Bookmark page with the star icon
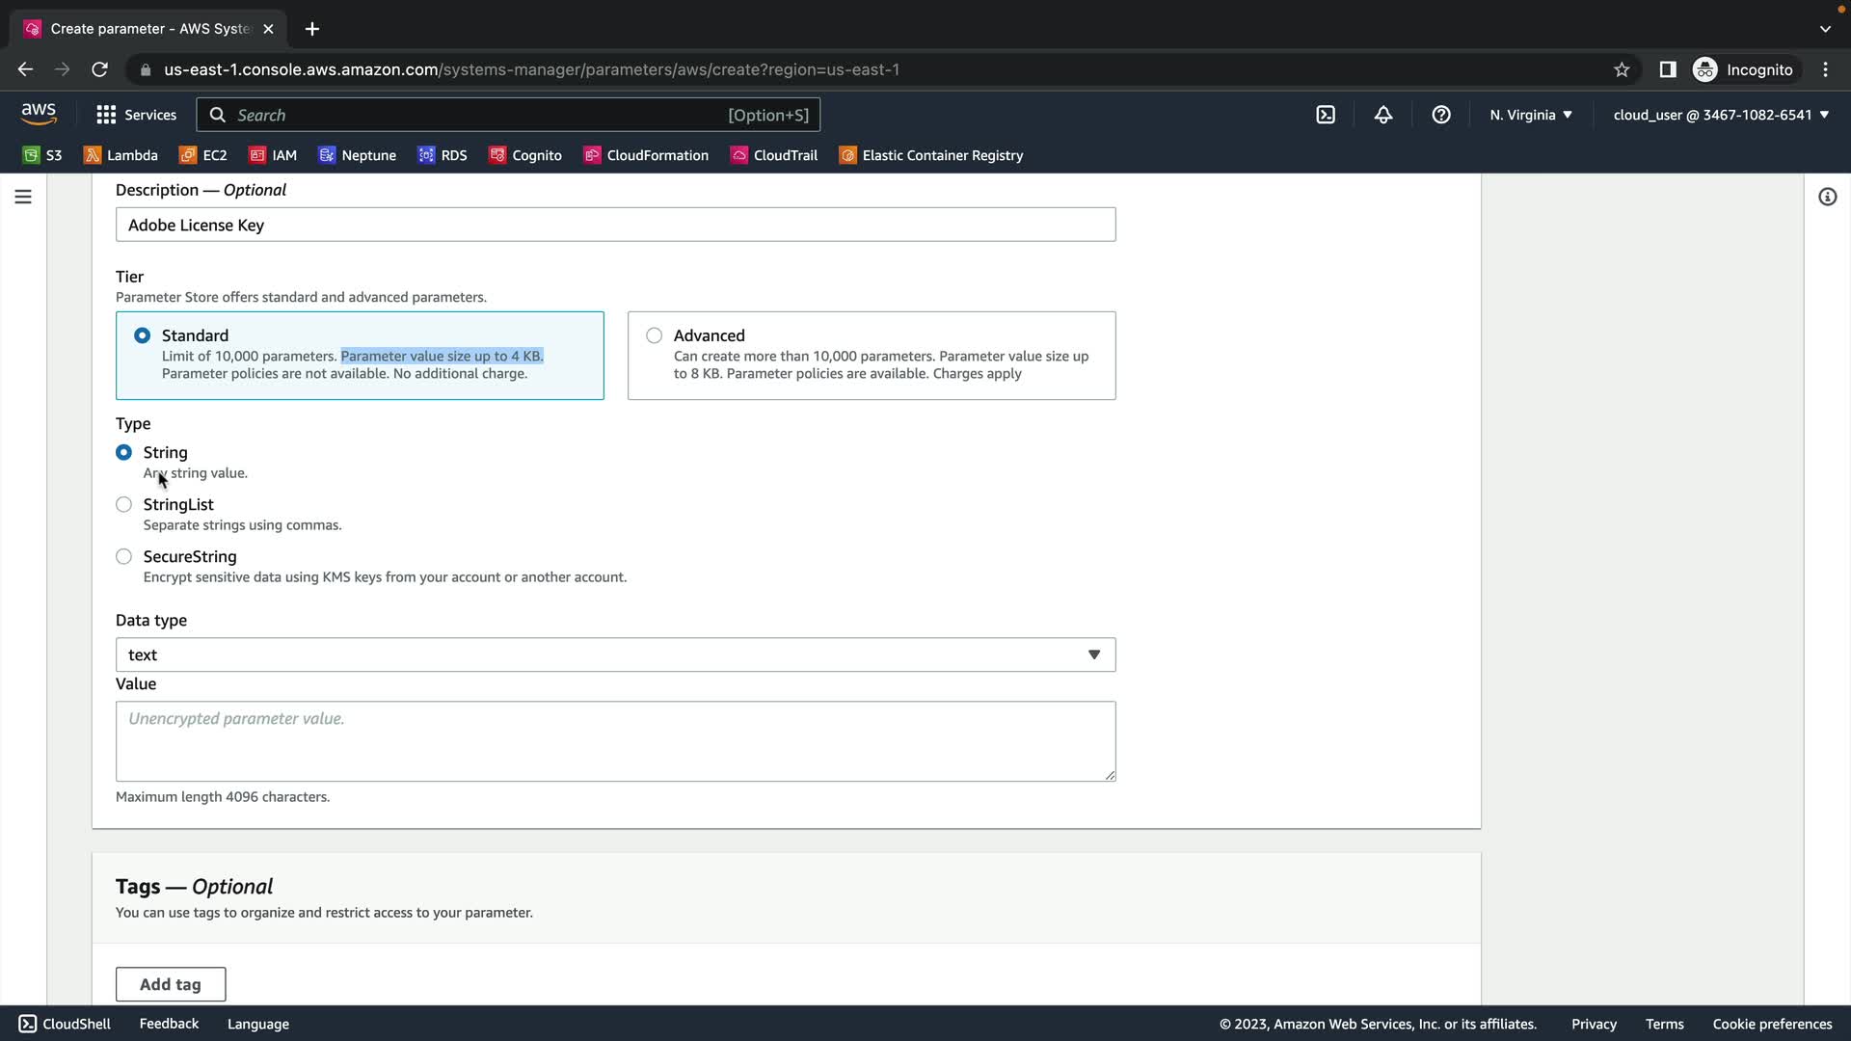This screenshot has height=1041, width=1851. tap(1622, 69)
